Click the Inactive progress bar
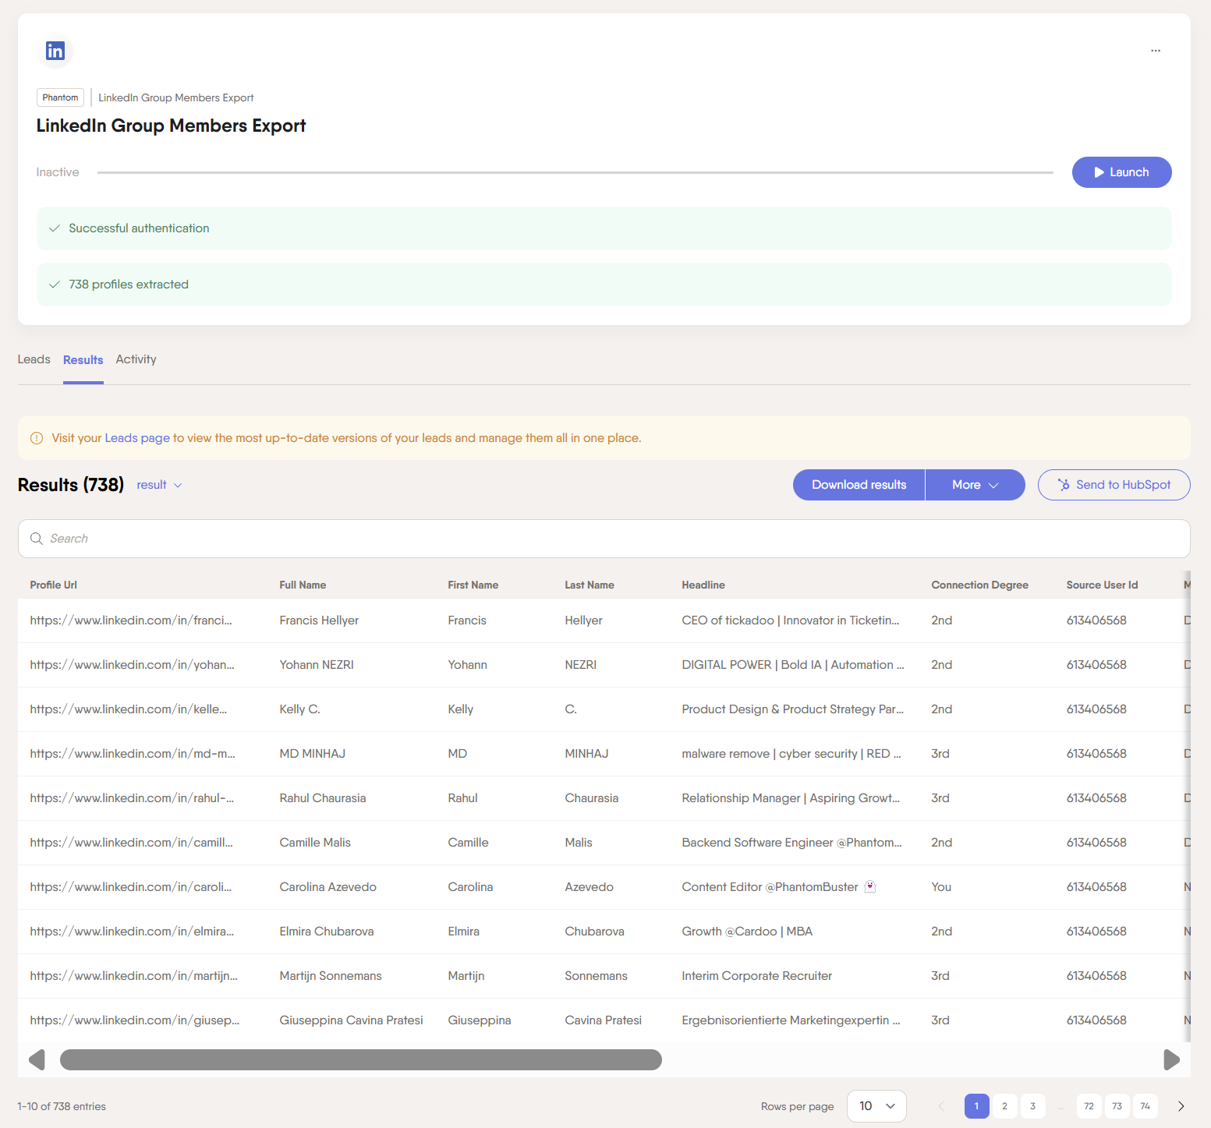This screenshot has width=1211, height=1128. (x=575, y=172)
